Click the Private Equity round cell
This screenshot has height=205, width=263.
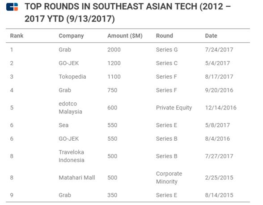[x=174, y=108]
